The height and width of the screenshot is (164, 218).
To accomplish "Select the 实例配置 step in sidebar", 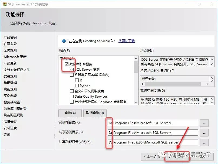I will tap(10, 96).
